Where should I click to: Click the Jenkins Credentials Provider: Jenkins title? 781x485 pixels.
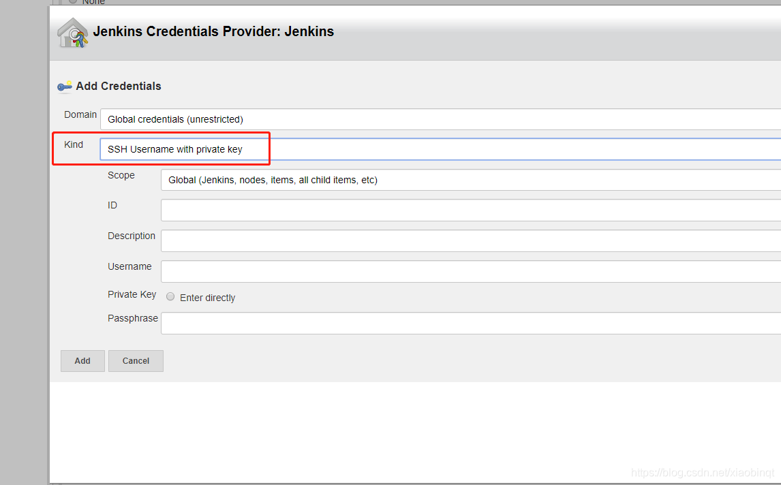[x=214, y=31]
